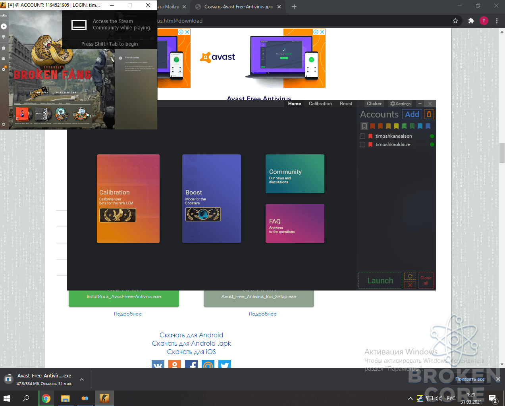This screenshot has width=505, height=406.
Task: Open the FAQ answers card
Action: click(x=295, y=223)
